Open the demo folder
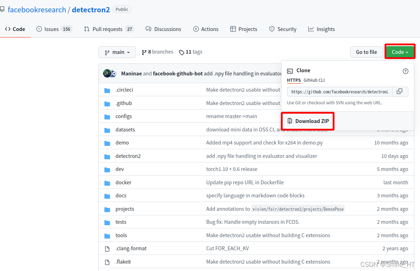Screen dimensions: 420x271 click(122, 143)
